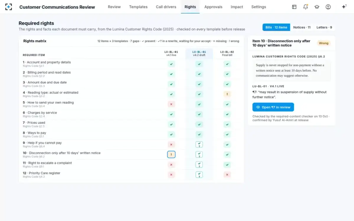
Task: Select the LU-BL-01 v4.1 live column header
Action: click(171, 53)
